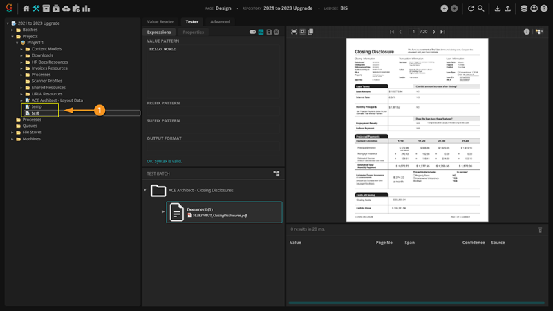
Task: Open the Tasks play-box page icon
Action: (x=56, y=8)
